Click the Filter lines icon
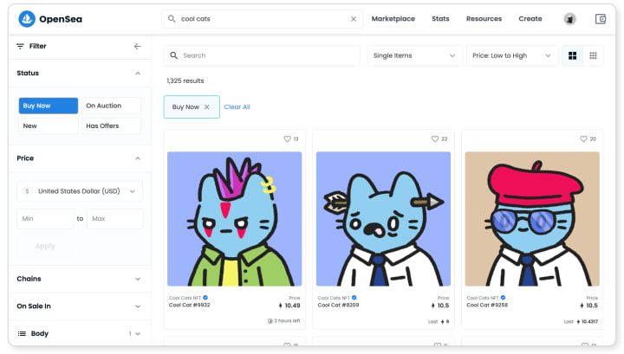The height and width of the screenshot is (354, 624). (20, 46)
